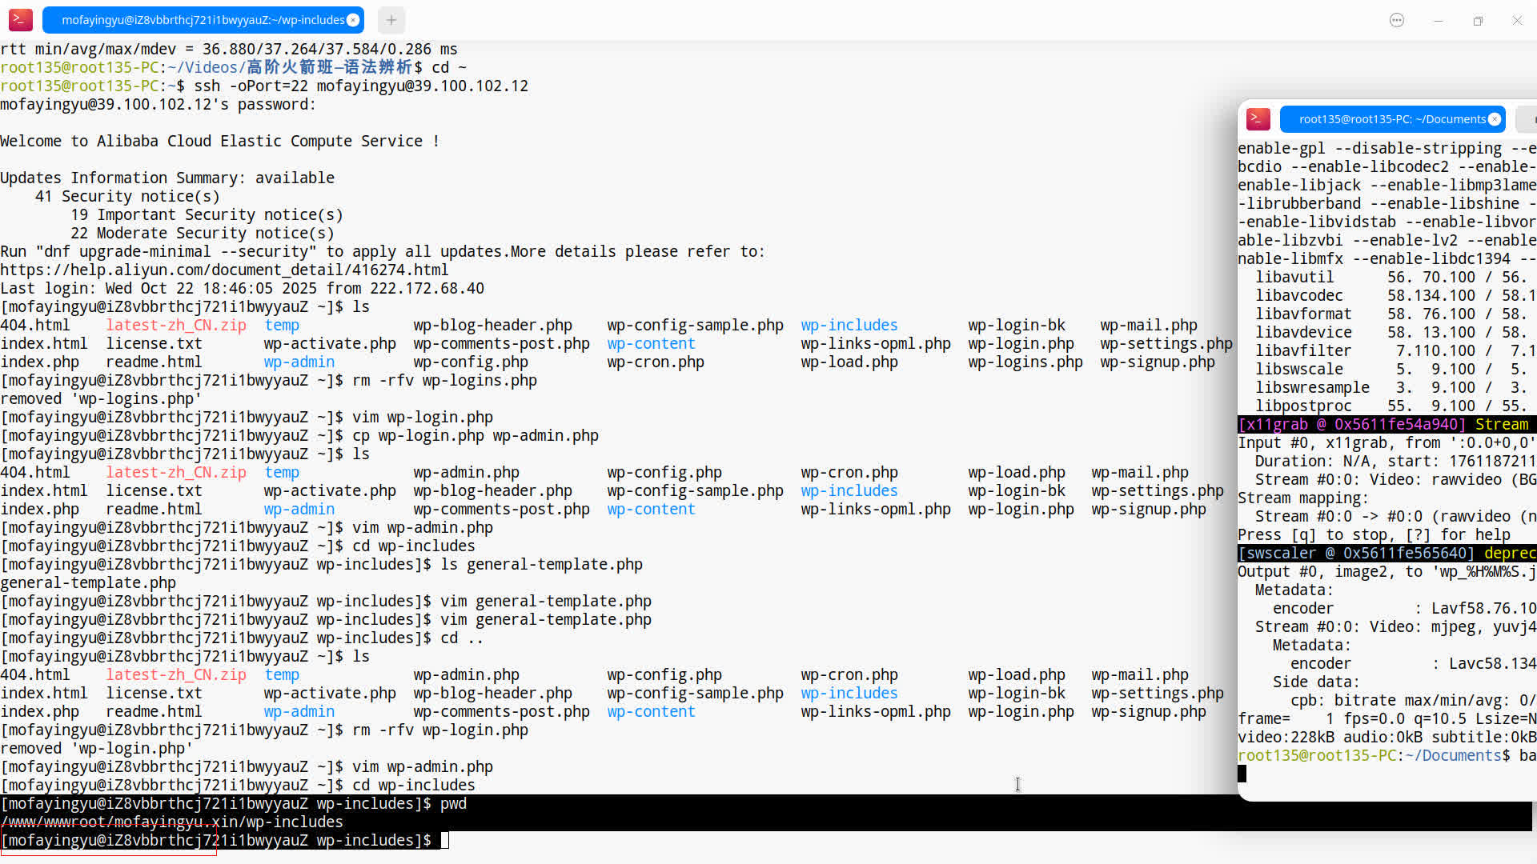Click latest-zh_CN.zip in first ls output
This screenshot has height=864, width=1537.
[x=176, y=326]
